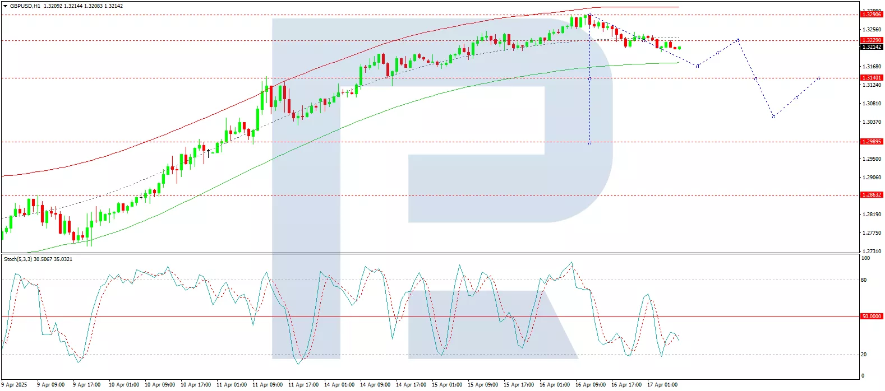This screenshot has width=885, height=391.
Task: Click the lowest point of the forecast path
Action: coord(774,117)
